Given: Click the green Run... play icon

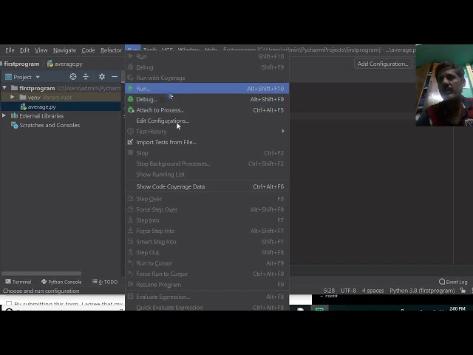Looking at the screenshot, I should (130, 89).
